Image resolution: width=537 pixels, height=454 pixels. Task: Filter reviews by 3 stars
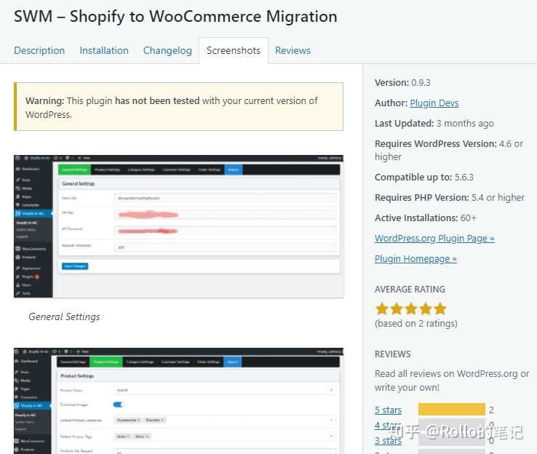388,440
